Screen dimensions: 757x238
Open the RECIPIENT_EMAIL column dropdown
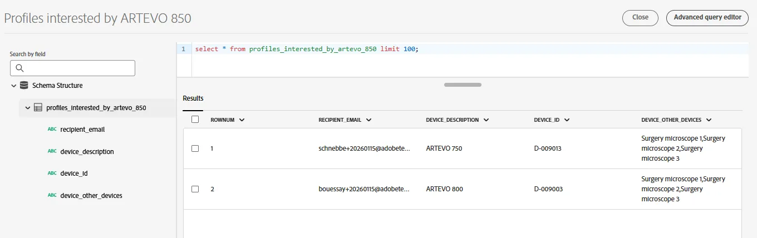368,120
